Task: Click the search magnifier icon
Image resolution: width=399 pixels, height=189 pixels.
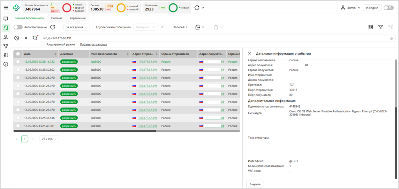Action: [x=35, y=38]
